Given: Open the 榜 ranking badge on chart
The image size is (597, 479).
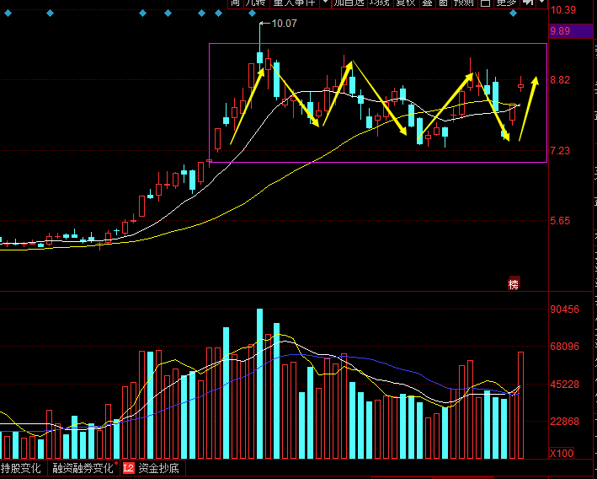Looking at the screenshot, I should [514, 284].
